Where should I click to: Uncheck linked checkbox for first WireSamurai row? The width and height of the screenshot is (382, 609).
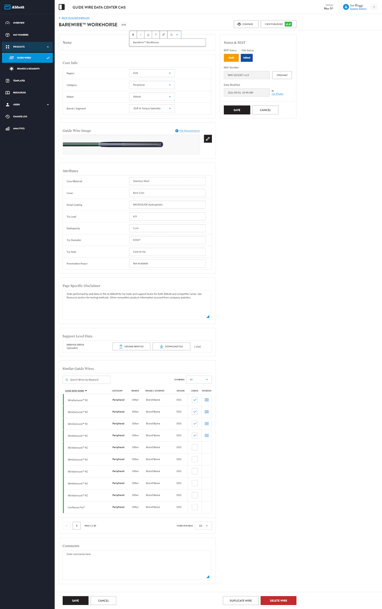click(195, 400)
